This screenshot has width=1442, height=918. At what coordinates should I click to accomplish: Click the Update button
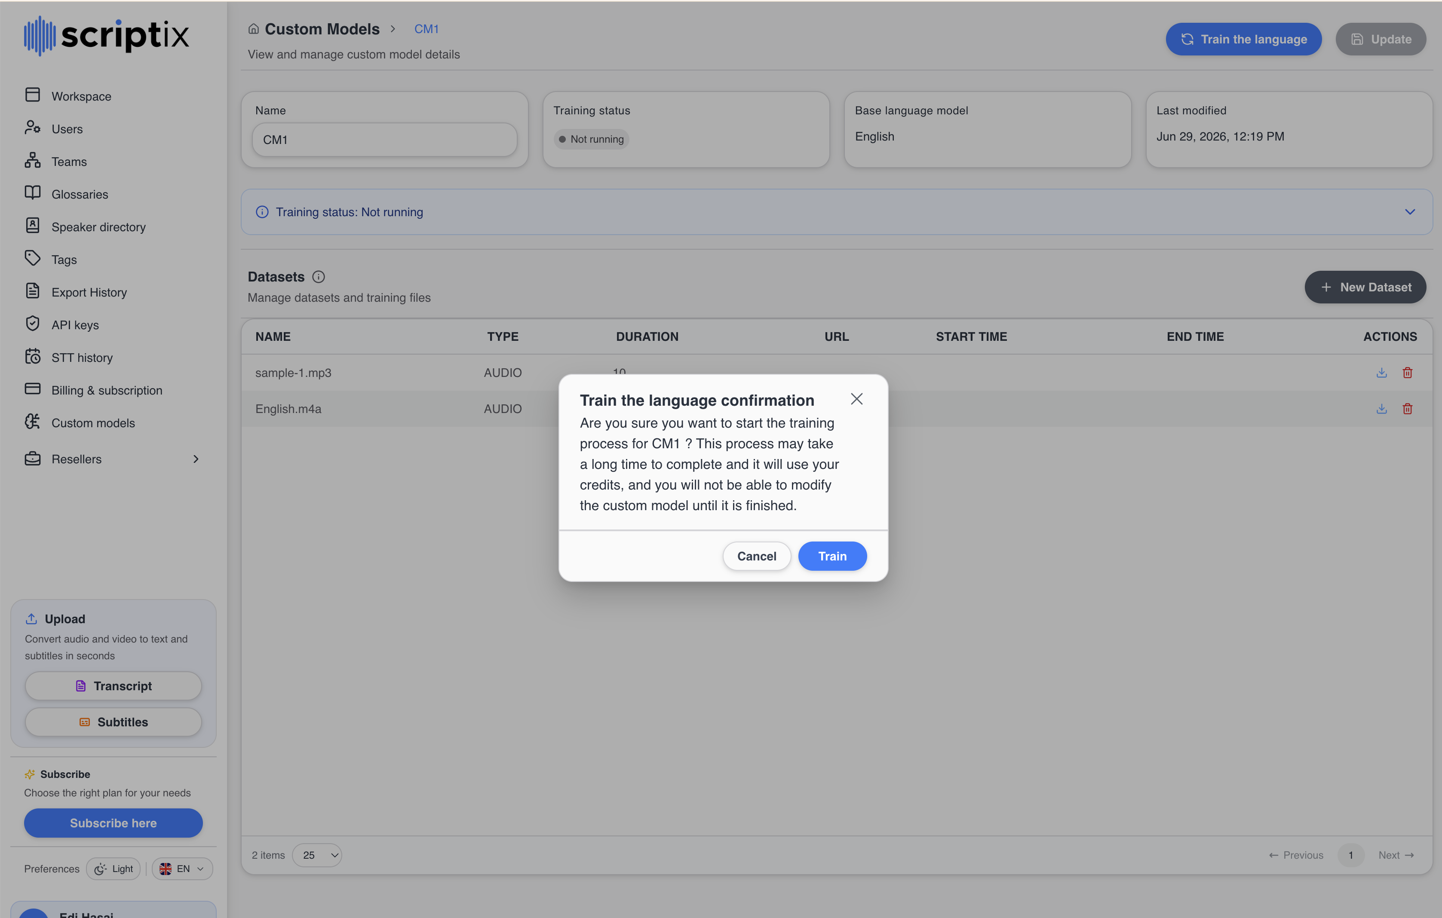click(1381, 39)
